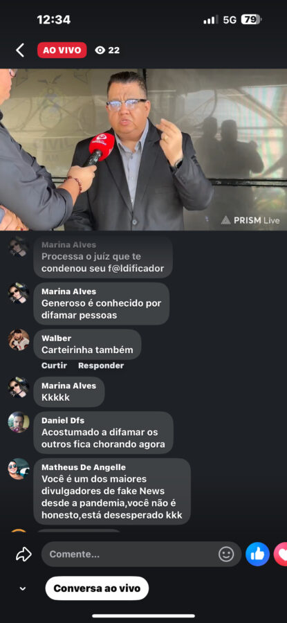Viewport: 287px width, 623px height.
Task: Tap Matheus De Angelle's comment bubble
Action: click(112, 491)
